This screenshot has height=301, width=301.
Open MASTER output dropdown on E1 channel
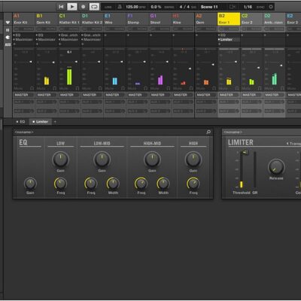coord(114,95)
